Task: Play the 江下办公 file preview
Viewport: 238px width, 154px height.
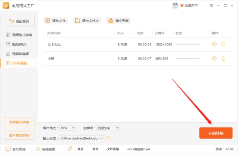Action: (x=214, y=44)
